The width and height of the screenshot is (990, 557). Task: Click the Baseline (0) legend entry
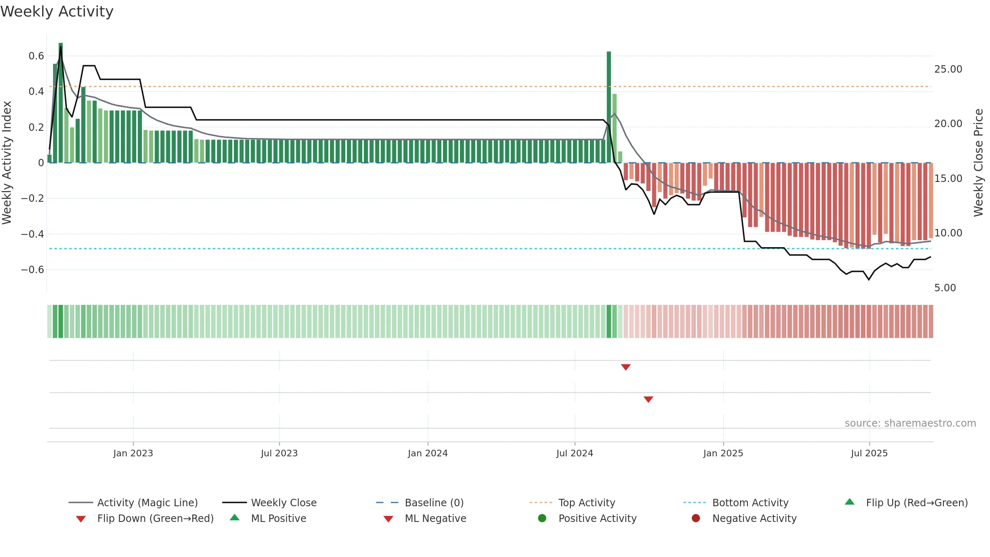coord(420,503)
